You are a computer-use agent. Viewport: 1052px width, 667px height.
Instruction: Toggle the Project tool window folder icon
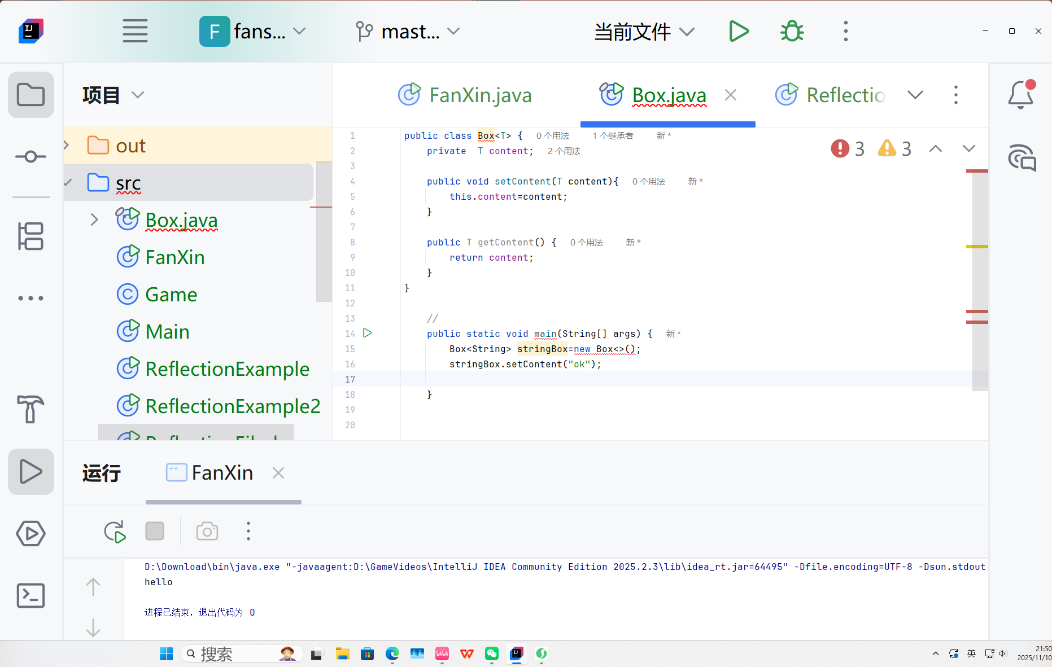[x=31, y=95]
